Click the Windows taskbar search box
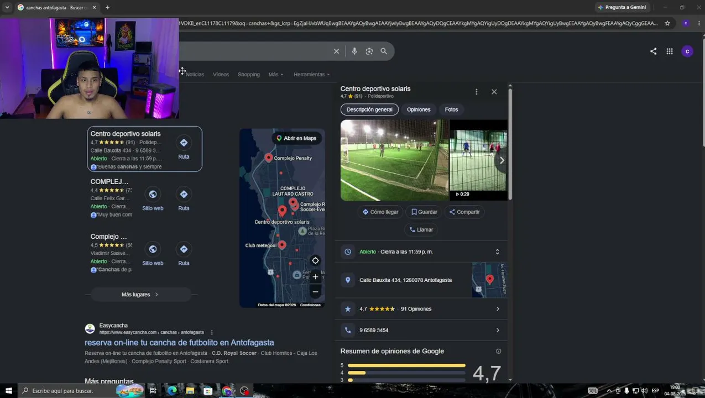Screen dimensions: 705x398 point(80,391)
